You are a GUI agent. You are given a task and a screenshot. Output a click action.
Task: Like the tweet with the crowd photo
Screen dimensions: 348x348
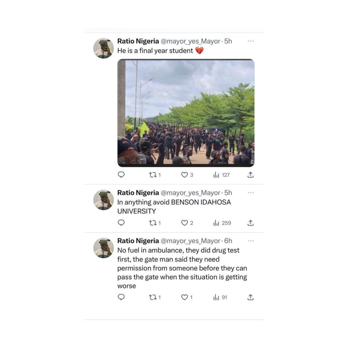pos(185,175)
